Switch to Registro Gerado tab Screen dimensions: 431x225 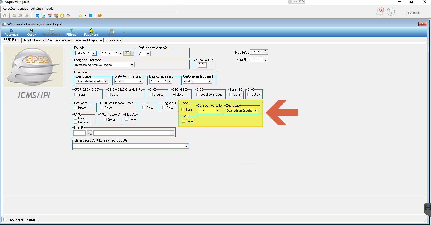point(33,40)
